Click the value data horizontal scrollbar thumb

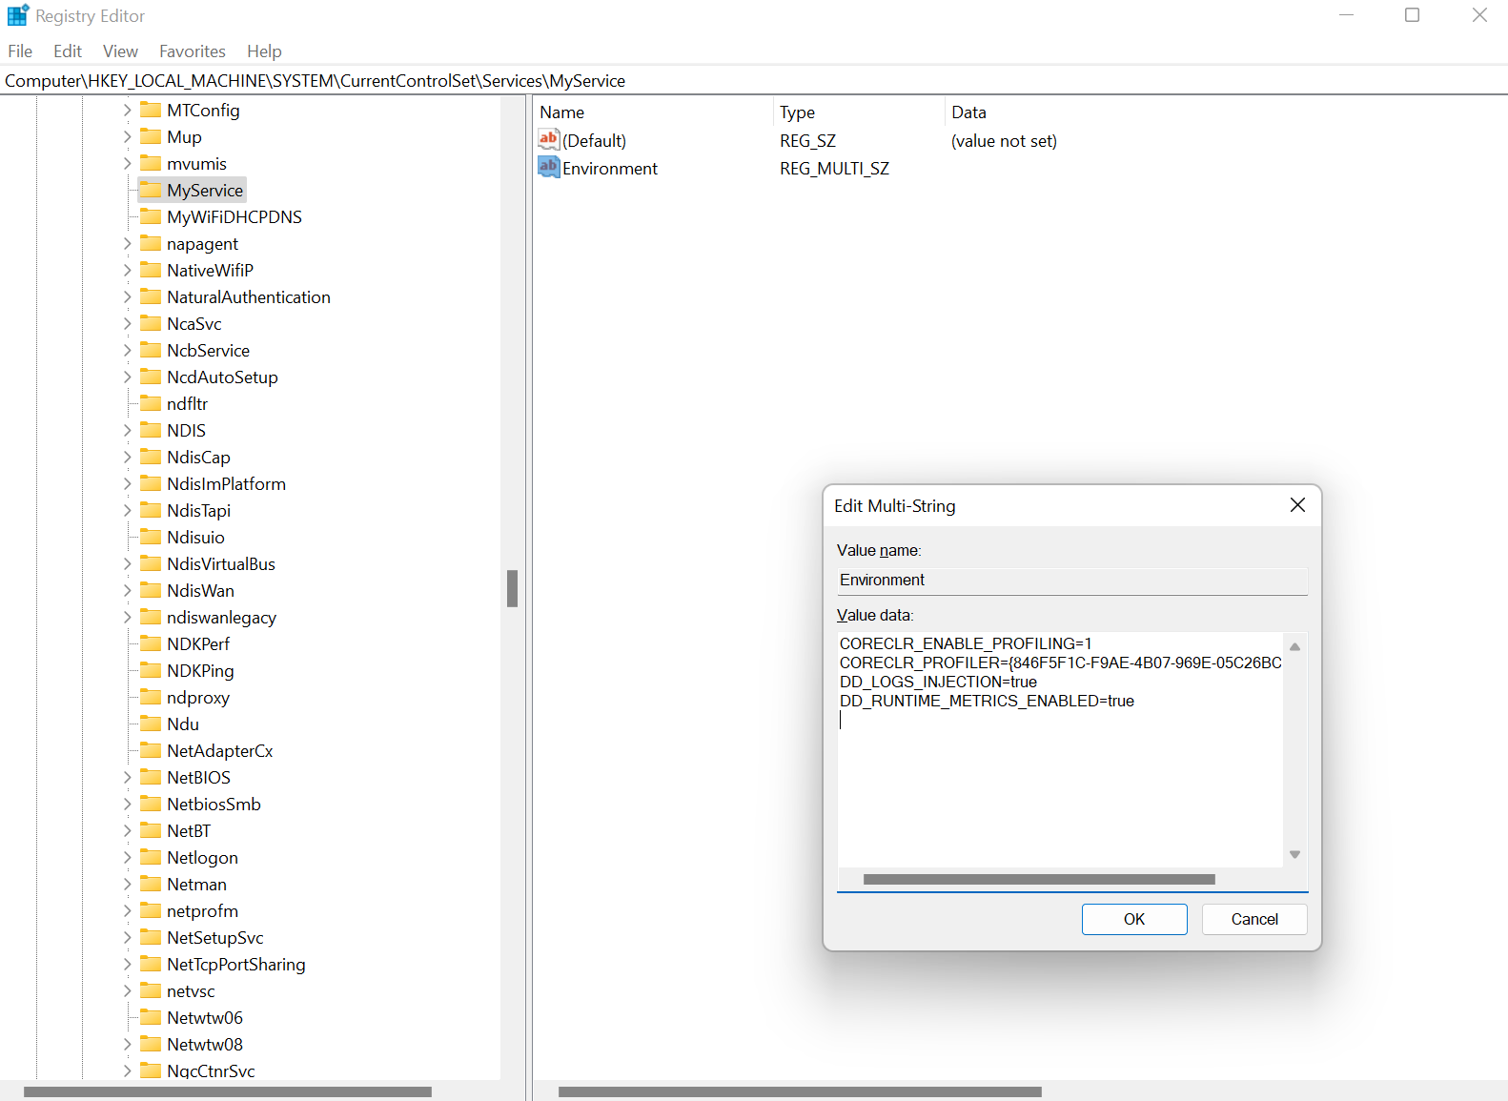(x=1039, y=879)
